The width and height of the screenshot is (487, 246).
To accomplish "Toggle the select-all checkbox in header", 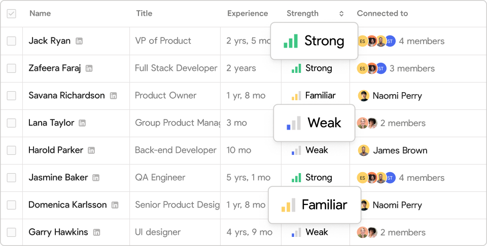I will tap(11, 14).
